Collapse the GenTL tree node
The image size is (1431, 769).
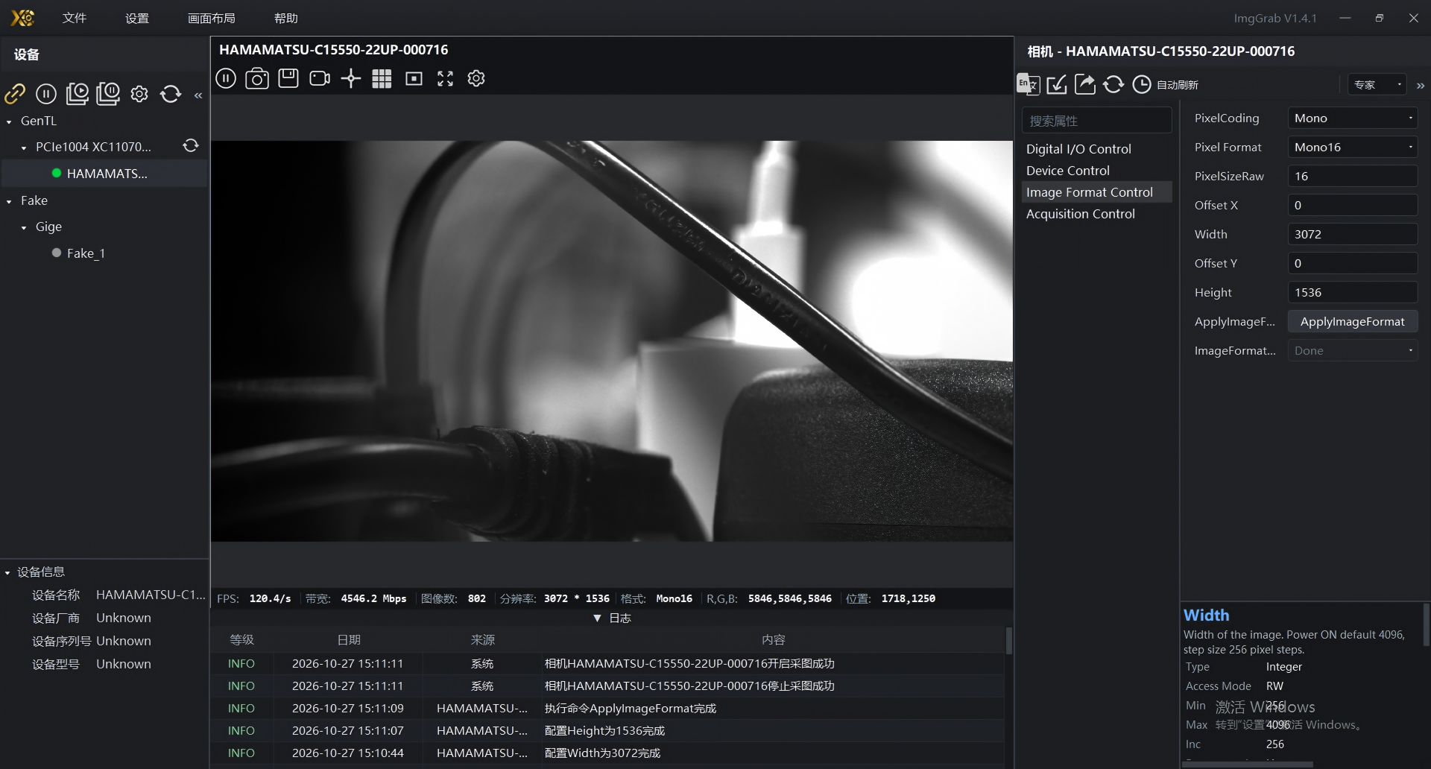(x=9, y=121)
